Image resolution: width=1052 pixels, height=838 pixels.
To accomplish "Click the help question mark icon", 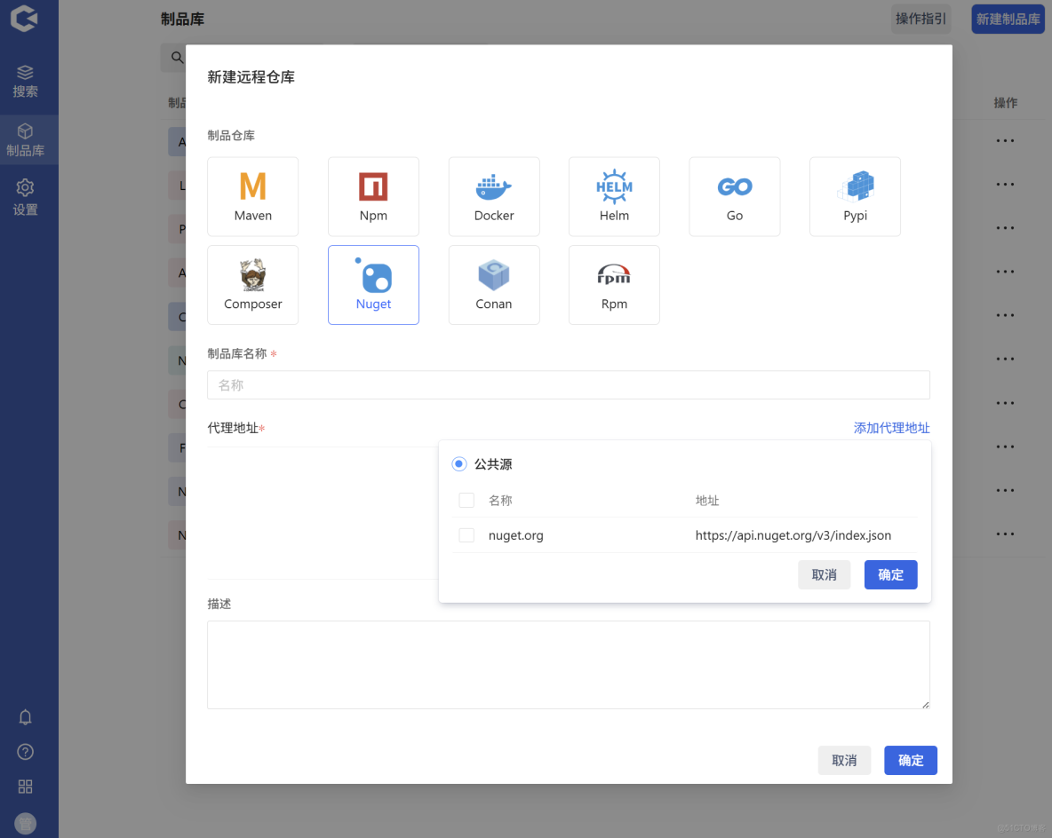I will coord(25,751).
